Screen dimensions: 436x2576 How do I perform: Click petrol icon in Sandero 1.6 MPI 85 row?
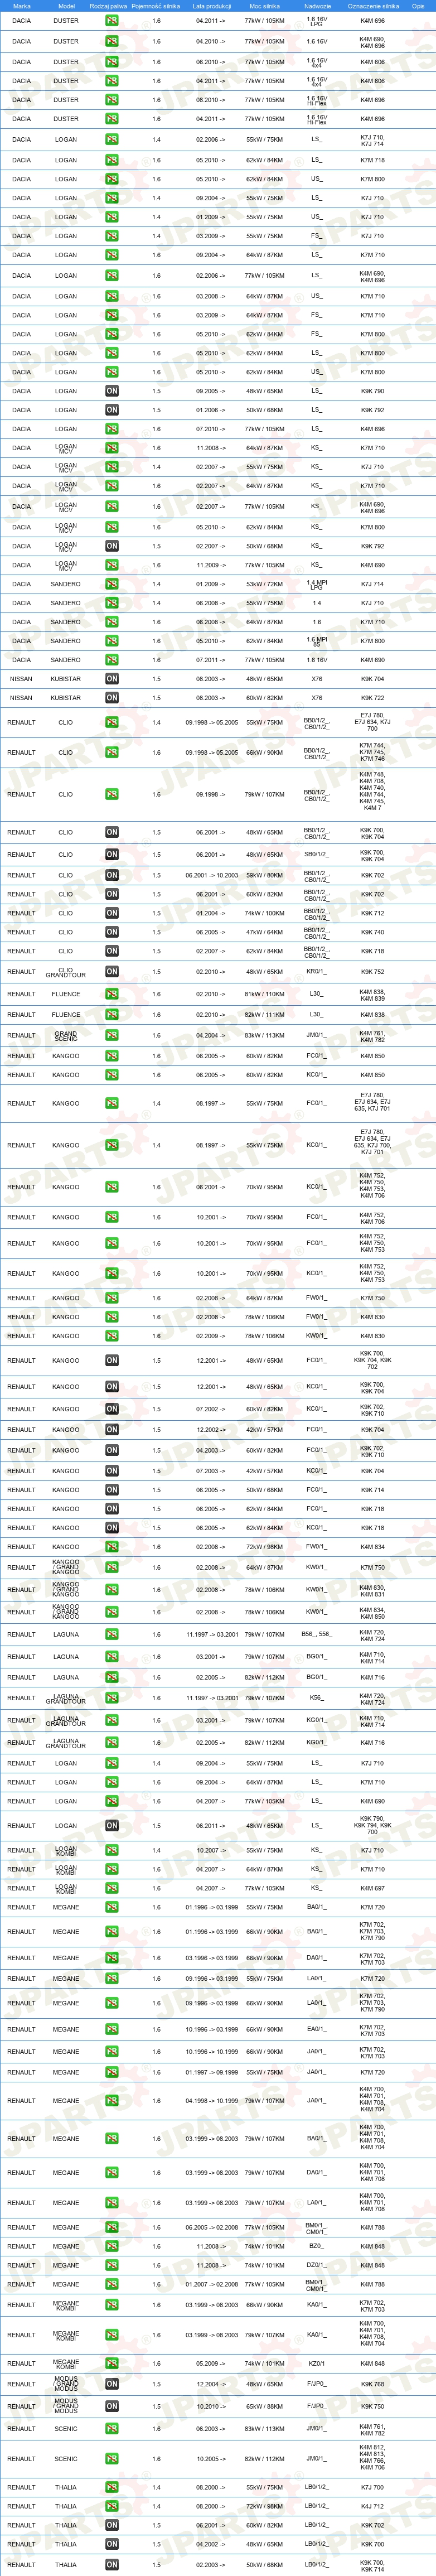(112, 641)
